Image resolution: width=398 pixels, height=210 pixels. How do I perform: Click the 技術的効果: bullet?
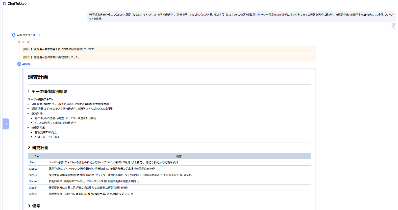click(x=38, y=128)
